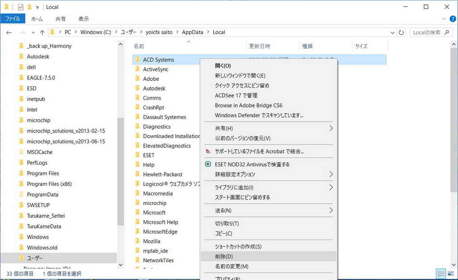Switch to details view button
This screenshot has width=458, height=280.
pyautogui.click(x=441, y=273)
